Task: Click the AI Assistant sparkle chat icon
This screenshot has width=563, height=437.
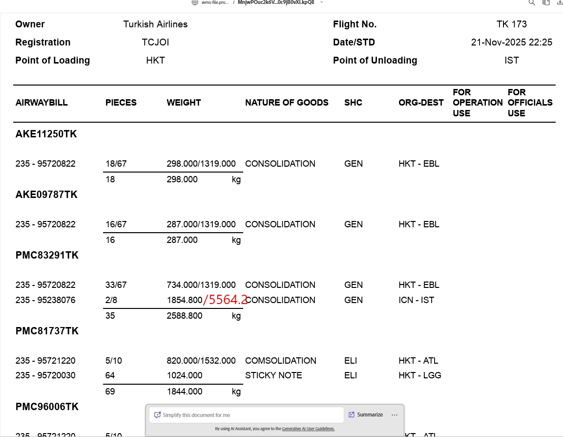Action: tap(157, 415)
